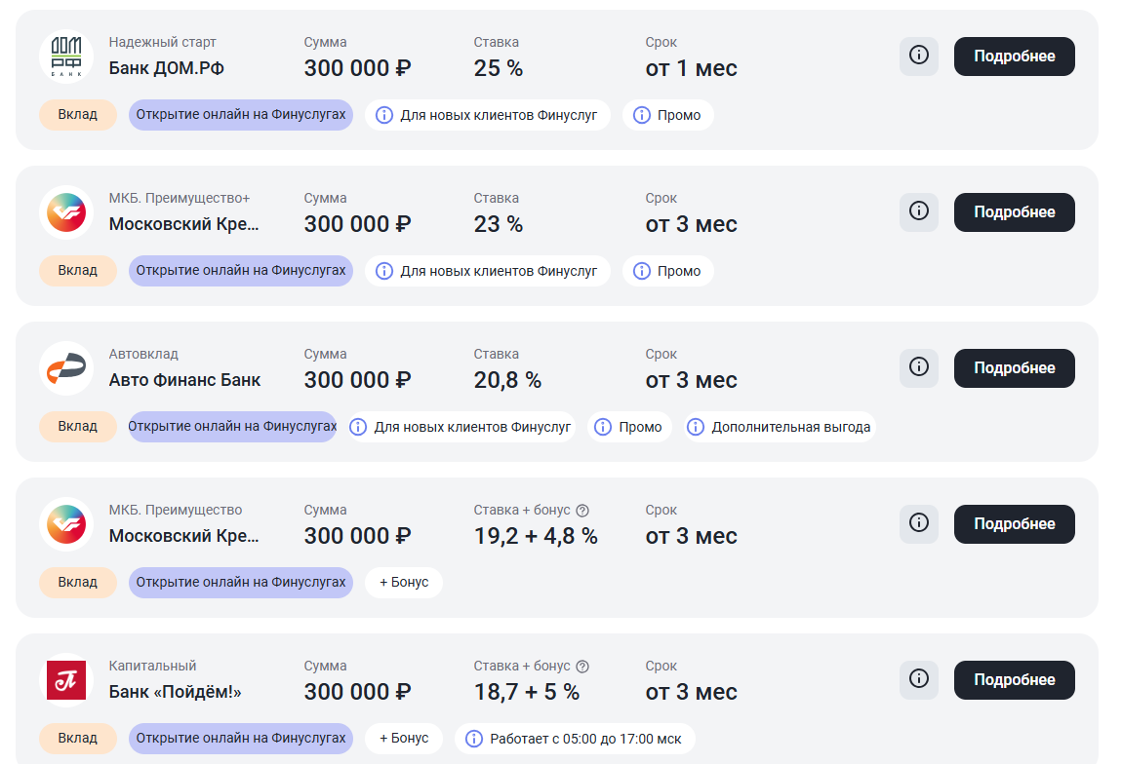1122x764 pixels.
Task: Click info icon for Авто Финанс Банк deposit
Action: (918, 367)
